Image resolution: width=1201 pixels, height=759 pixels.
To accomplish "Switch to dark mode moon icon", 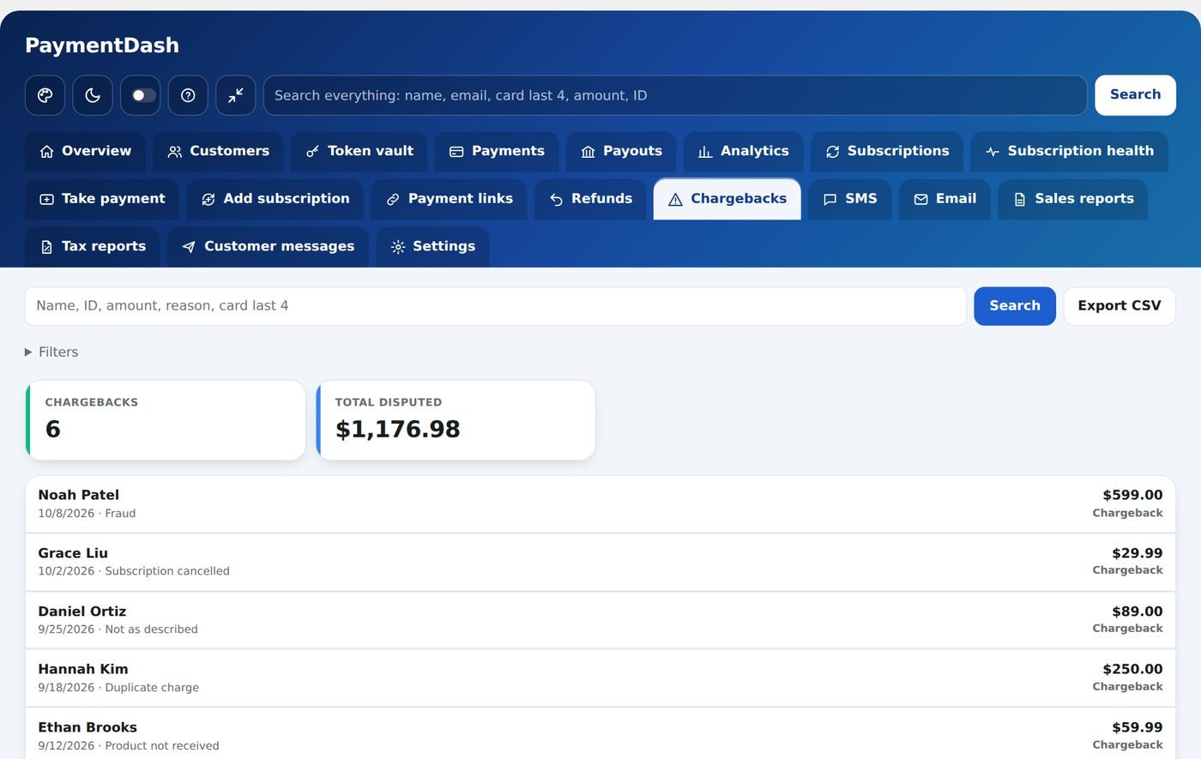I will pyautogui.click(x=93, y=95).
